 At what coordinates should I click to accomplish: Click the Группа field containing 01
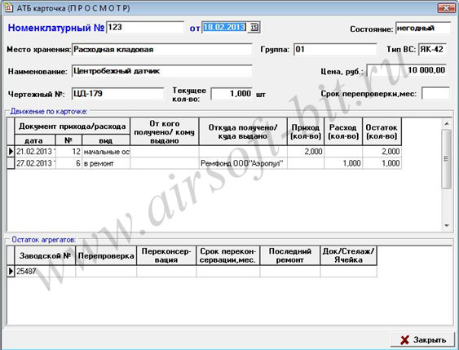(x=335, y=49)
